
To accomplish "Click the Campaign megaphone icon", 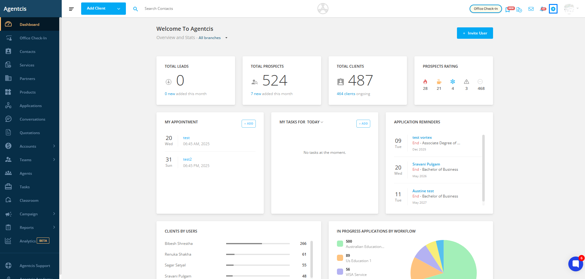I will click(8, 214).
